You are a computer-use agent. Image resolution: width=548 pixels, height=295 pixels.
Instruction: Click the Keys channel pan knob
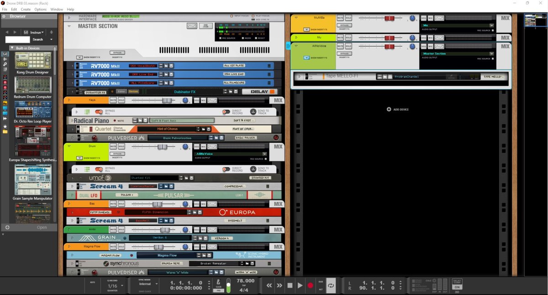coord(185,100)
